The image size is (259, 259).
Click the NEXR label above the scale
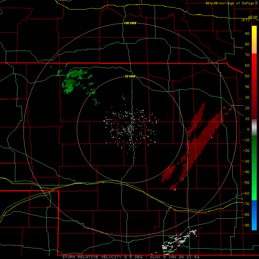click(x=253, y=17)
